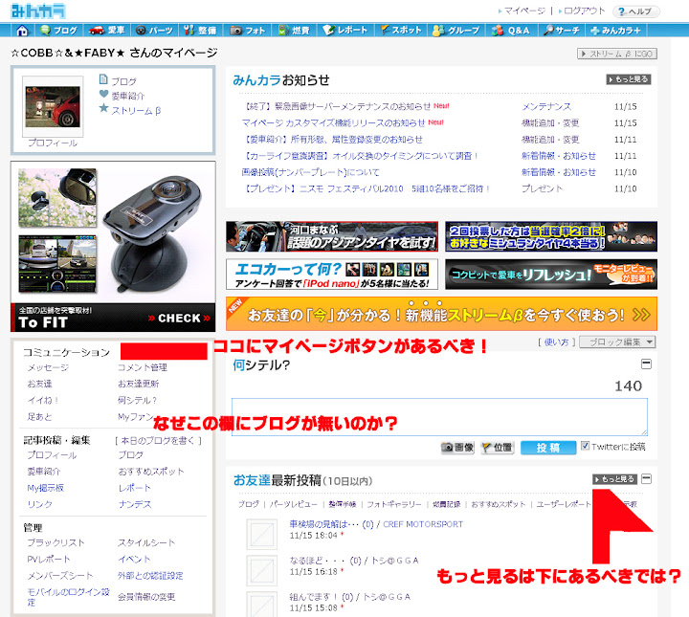Open the 愛車 navigation tab
Image resolution: width=689 pixels, height=617 pixels.
point(107,31)
